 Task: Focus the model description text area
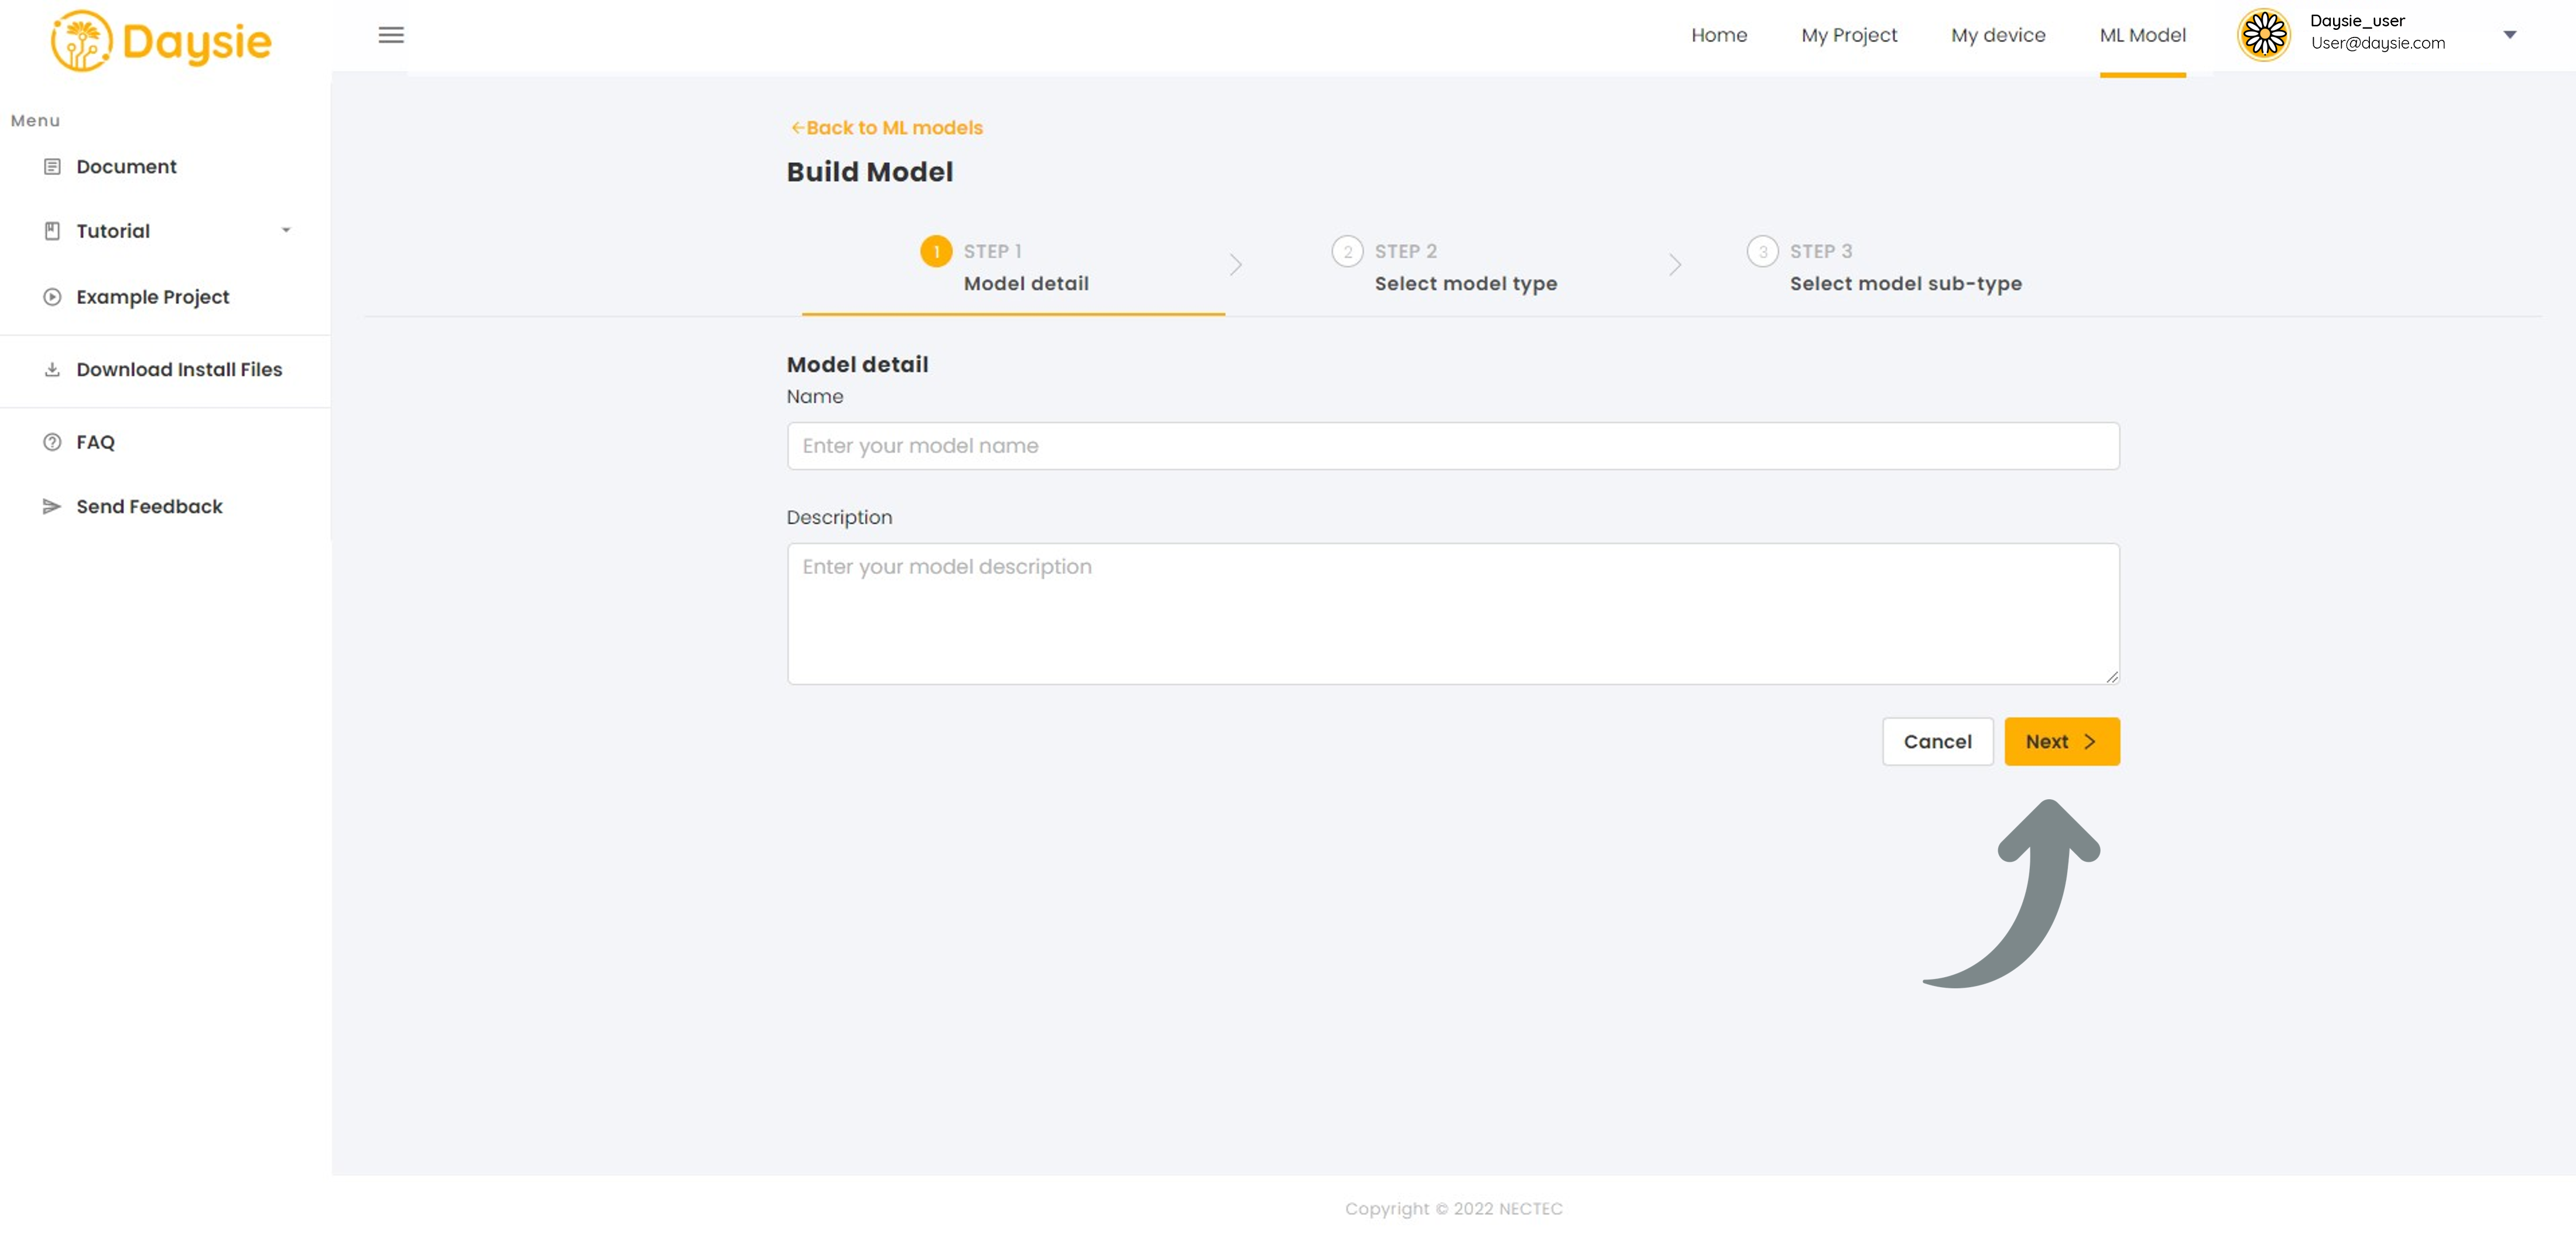click(x=1452, y=614)
